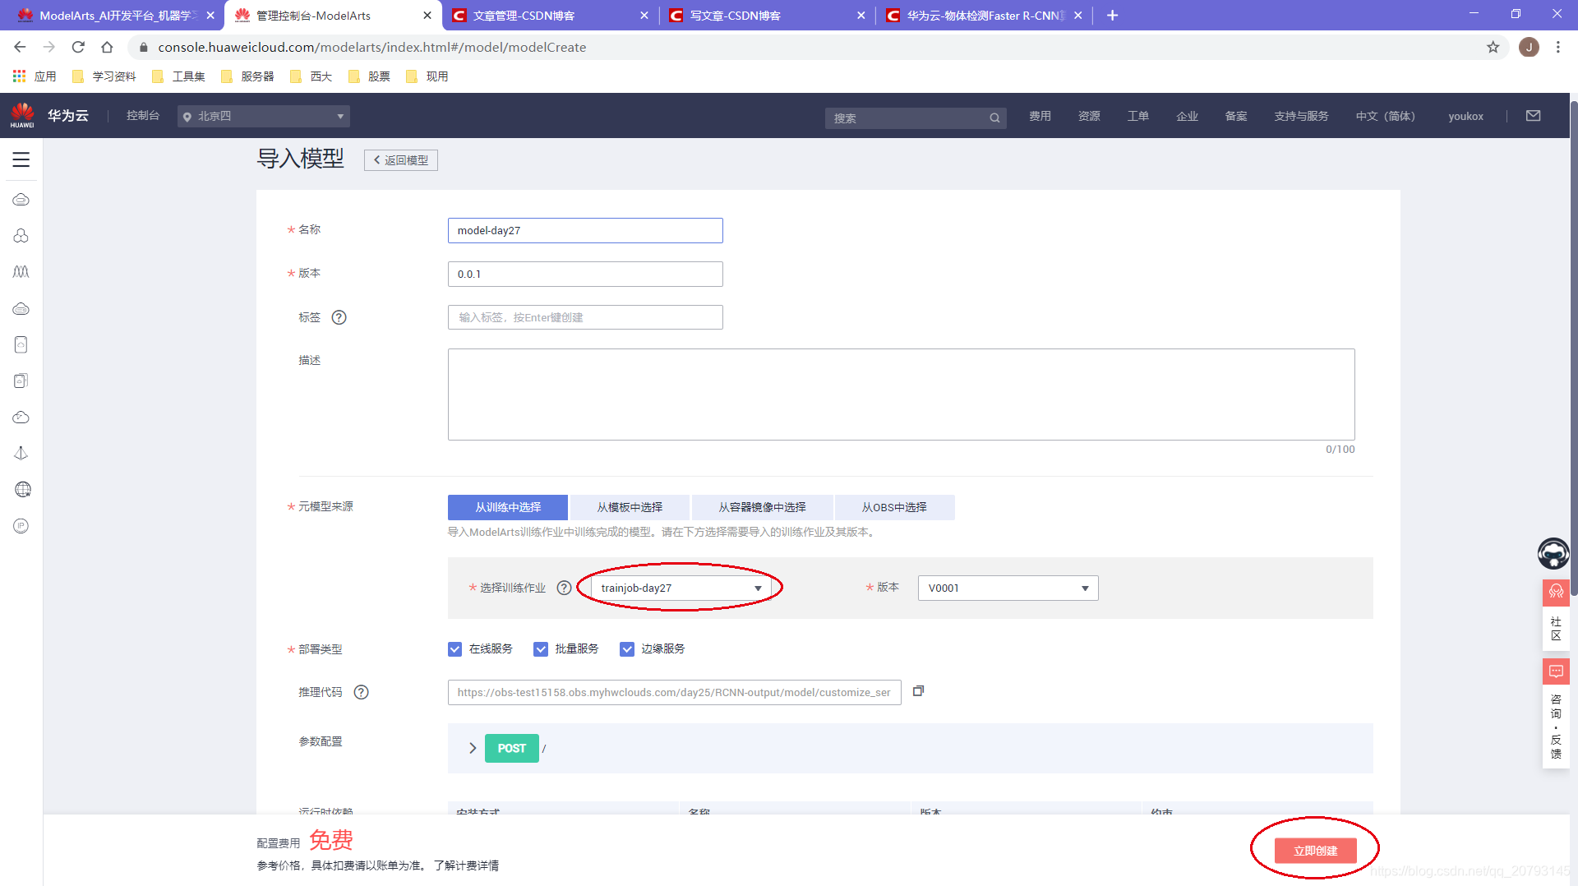Click the IP circle sidebar icon
The height and width of the screenshot is (886, 1578).
pos(21,526)
